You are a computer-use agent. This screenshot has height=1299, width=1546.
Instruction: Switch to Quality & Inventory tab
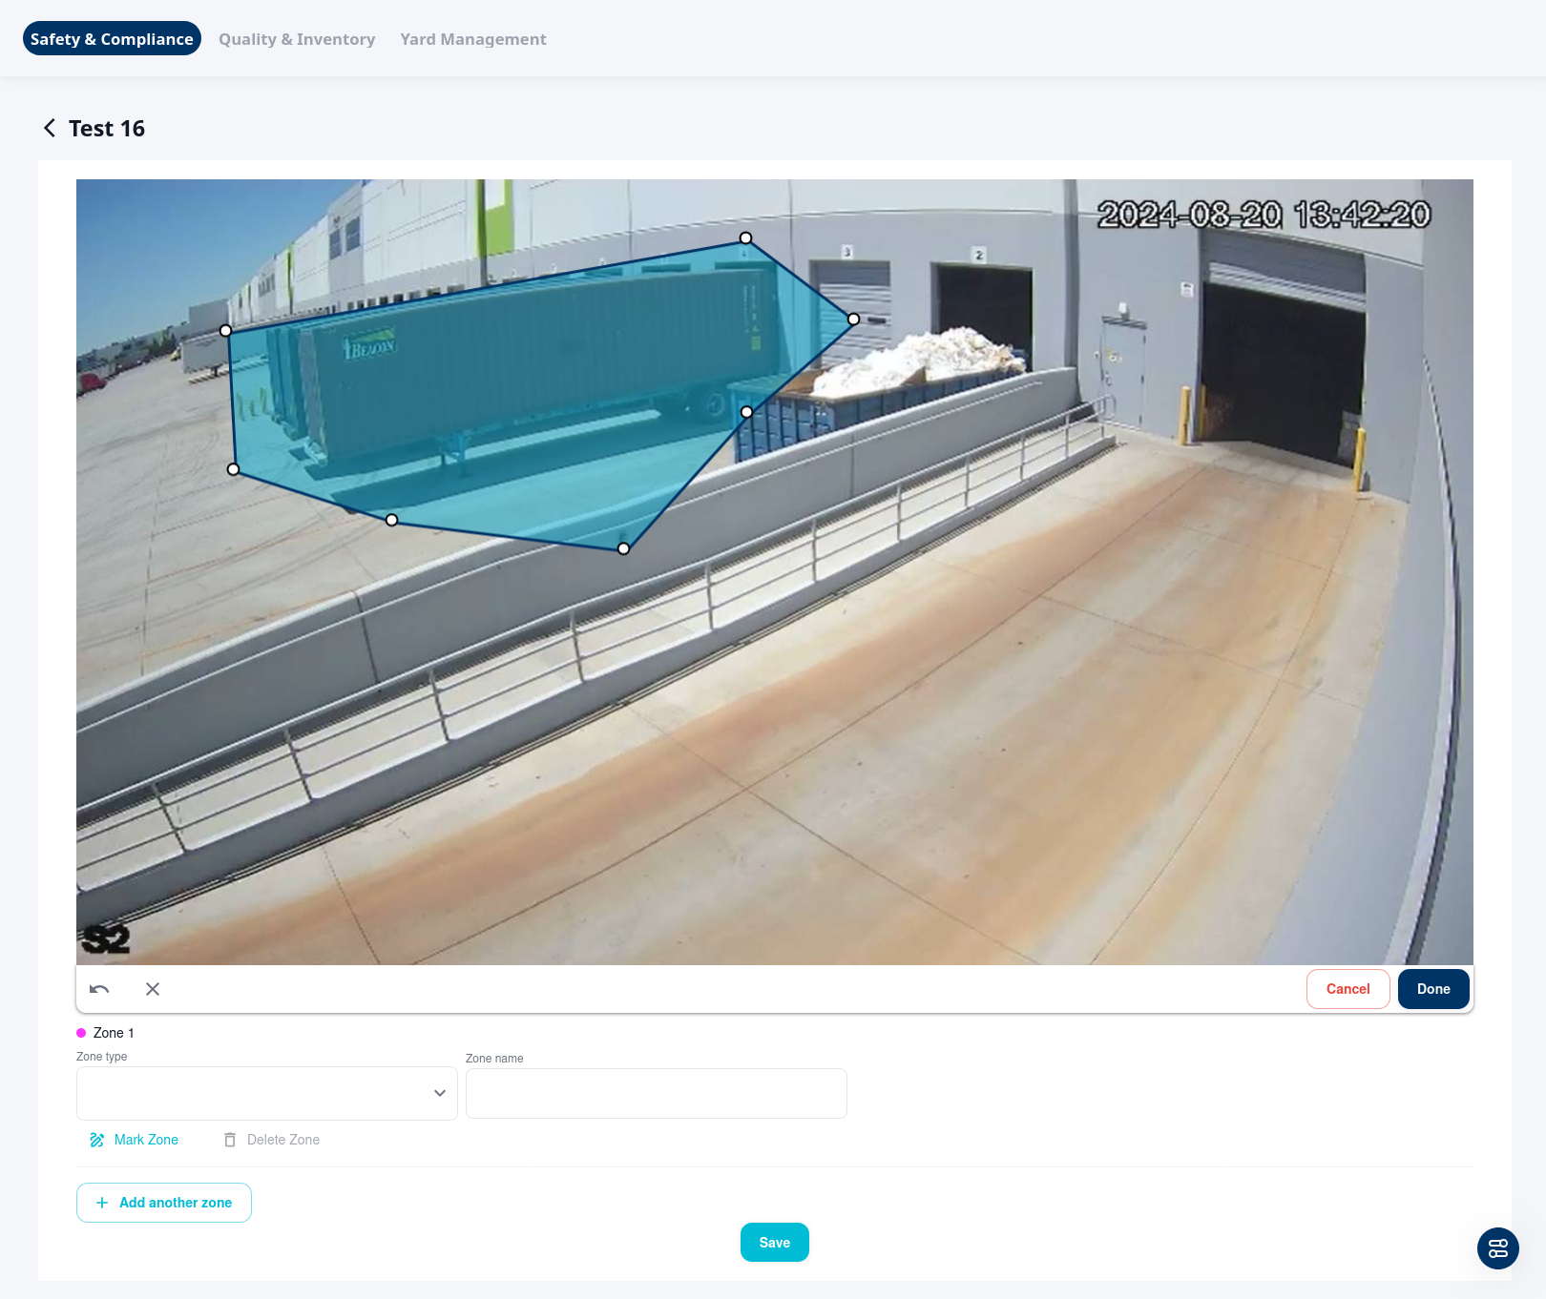pos(297,39)
